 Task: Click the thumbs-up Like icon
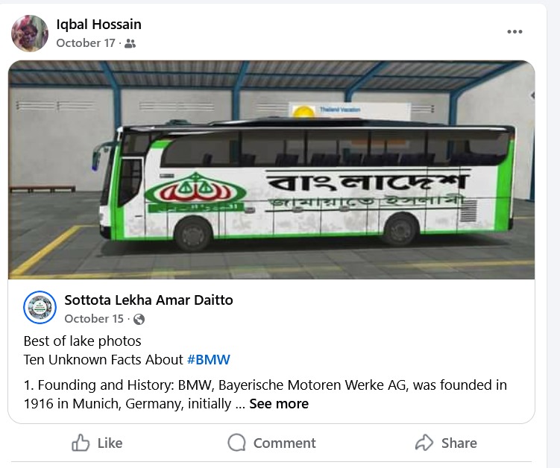point(81,443)
